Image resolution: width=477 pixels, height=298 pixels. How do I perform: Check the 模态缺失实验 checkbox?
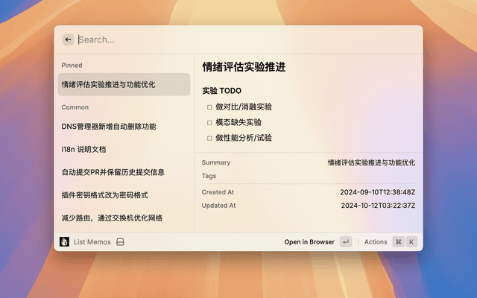pos(209,122)
